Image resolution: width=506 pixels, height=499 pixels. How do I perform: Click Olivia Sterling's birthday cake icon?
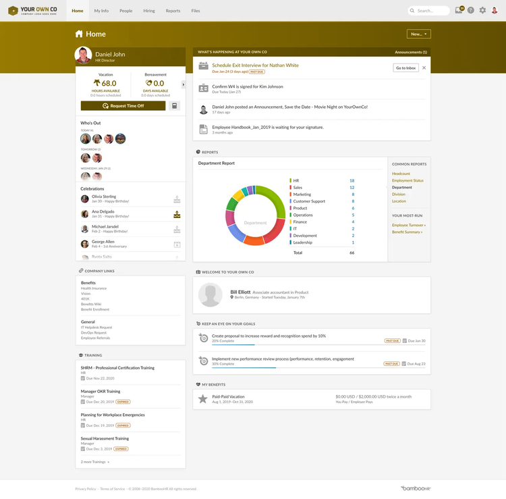tap(177, 199)
